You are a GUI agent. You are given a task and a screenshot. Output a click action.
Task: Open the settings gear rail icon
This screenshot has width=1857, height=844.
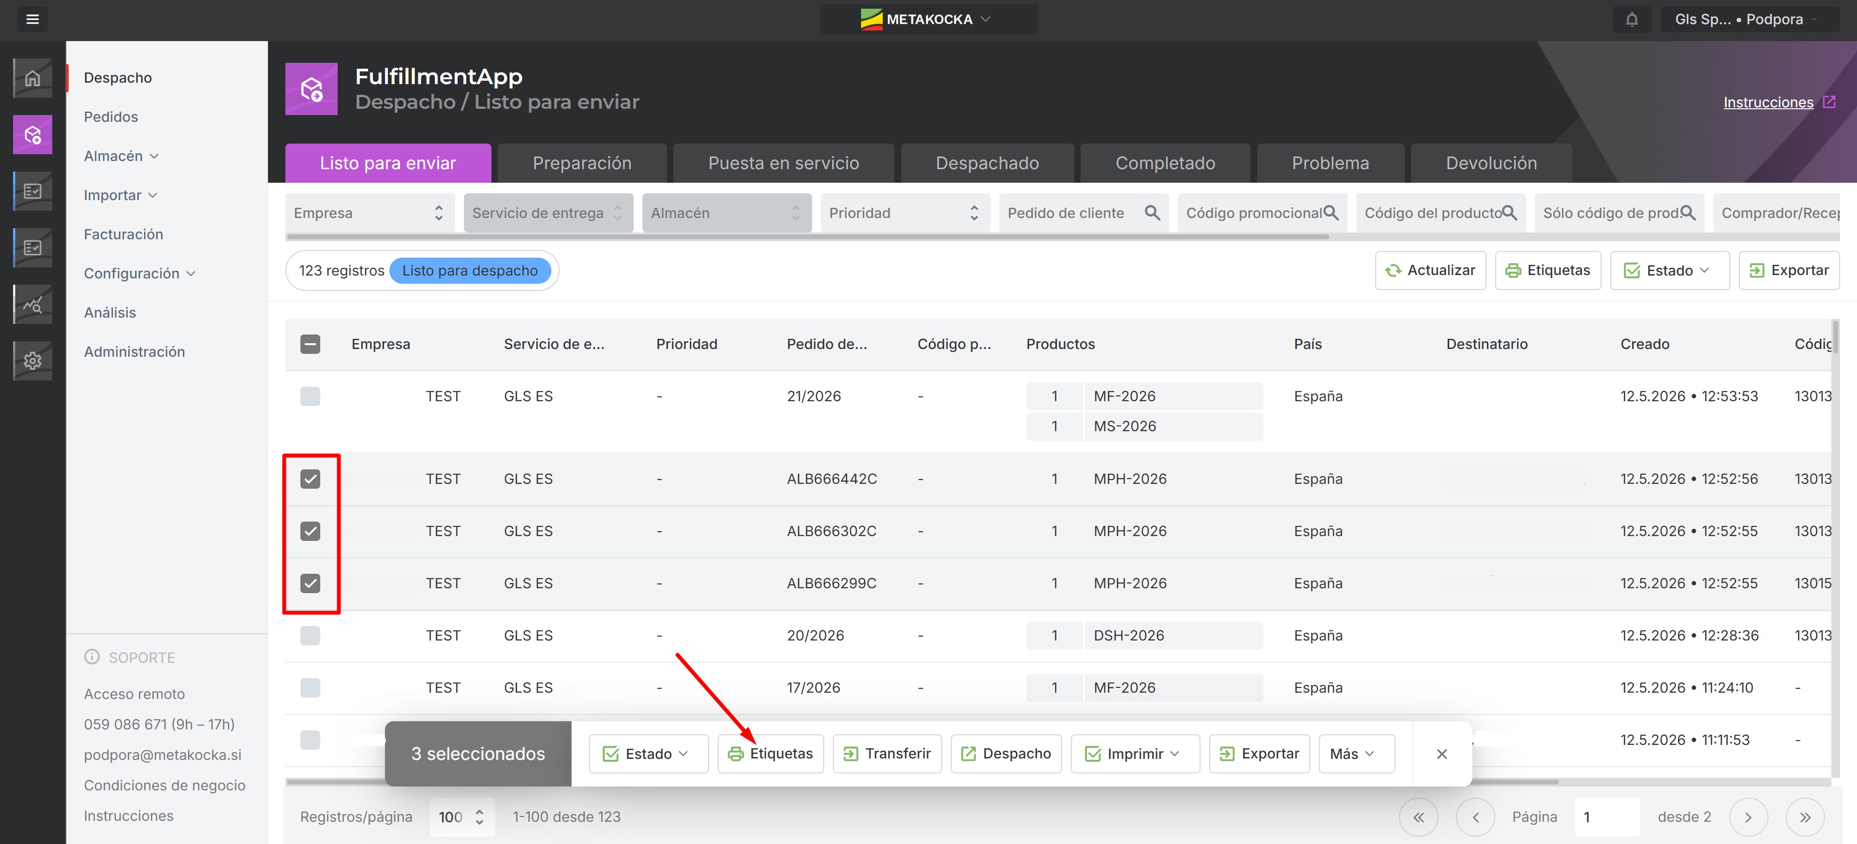32,361
